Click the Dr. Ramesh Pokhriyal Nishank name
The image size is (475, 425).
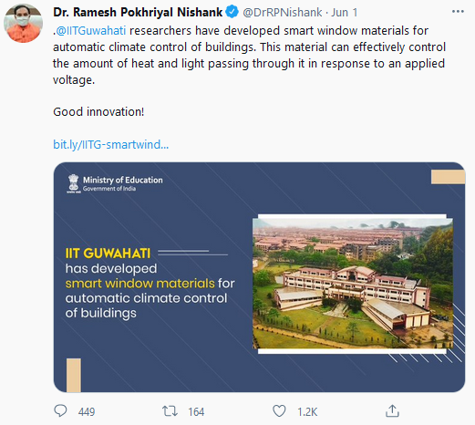138,12
